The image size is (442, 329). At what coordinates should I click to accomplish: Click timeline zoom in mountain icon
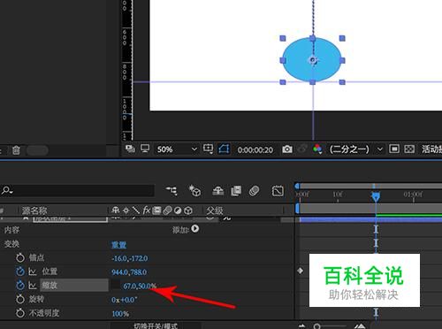pos(360,326)
